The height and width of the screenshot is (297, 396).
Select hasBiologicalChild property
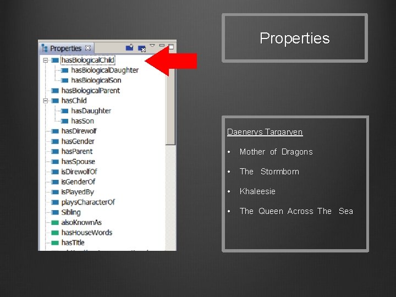(x=87, y=60)
